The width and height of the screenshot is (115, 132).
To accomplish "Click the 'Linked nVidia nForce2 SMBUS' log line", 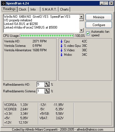I will pos(30,27).
